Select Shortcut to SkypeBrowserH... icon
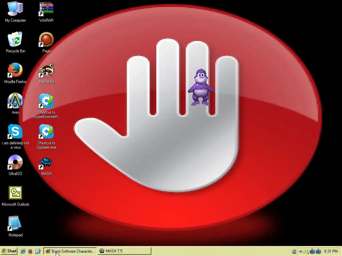This screenshot has height=256, width=342. pos(46,106)
